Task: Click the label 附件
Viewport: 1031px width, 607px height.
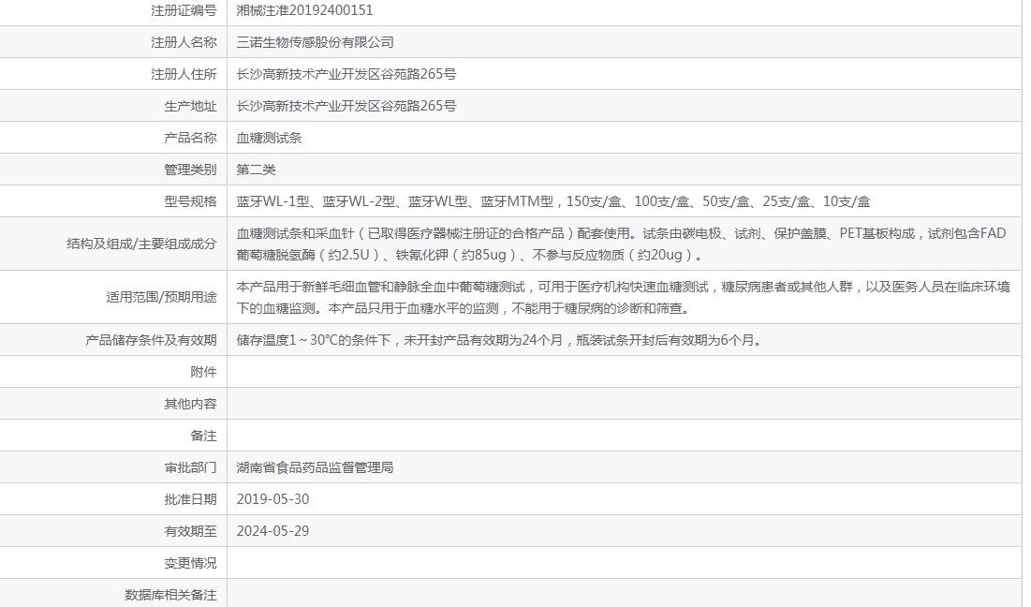Action: [203, 372]
